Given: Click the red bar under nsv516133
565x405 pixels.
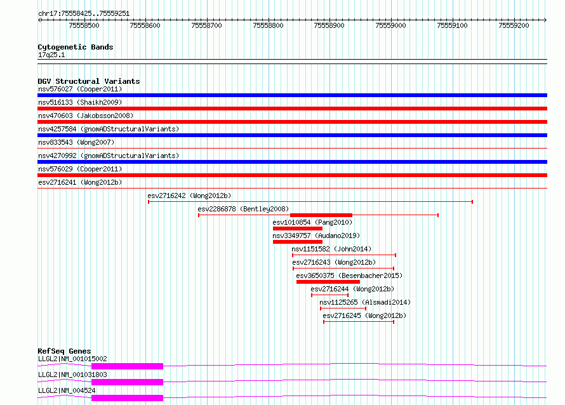Looking at the screenshot, I should pyautogui.click(x=292, y=109).
